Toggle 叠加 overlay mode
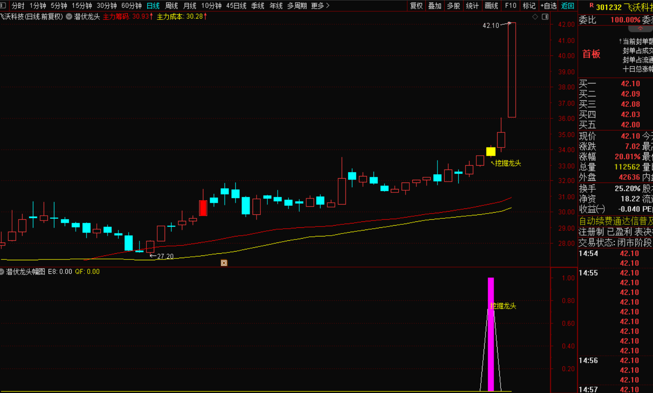Viewport: 653px width, 393px height. pyautogui.click(x=434, y=6)
